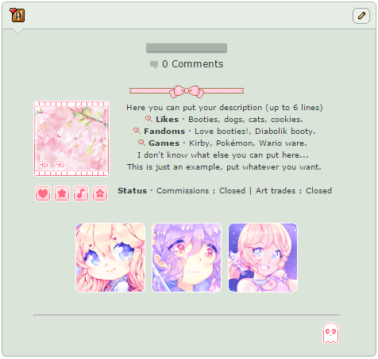The height and width of the screenshot is (359, 378).
Task: Click the speech bubble comment icon
Action: 154,64
